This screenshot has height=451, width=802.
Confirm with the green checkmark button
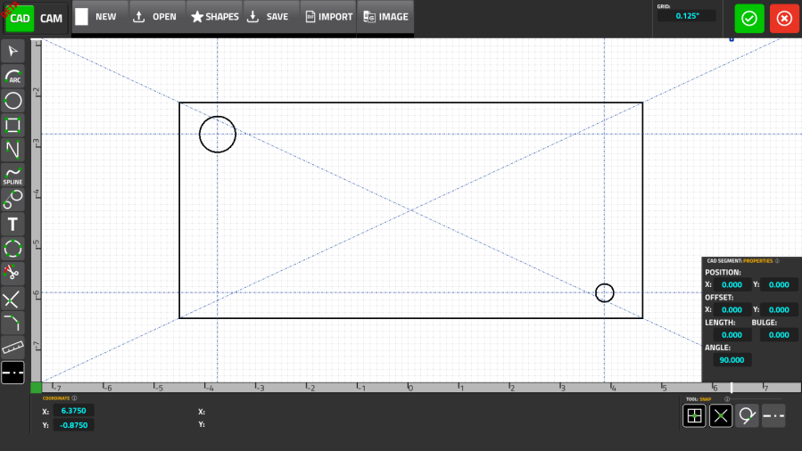[x=749, y=19]
